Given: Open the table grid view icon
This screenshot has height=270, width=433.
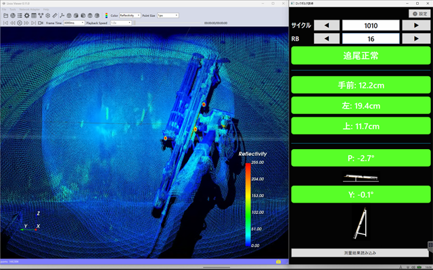Looking at the screenshot, I should click(34, 16).
